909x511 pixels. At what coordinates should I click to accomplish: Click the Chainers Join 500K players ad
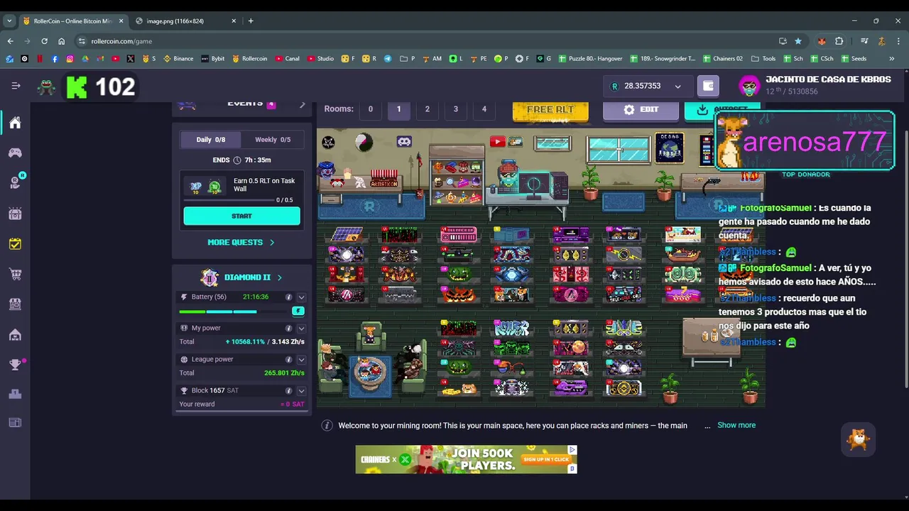tap(466, 459)
